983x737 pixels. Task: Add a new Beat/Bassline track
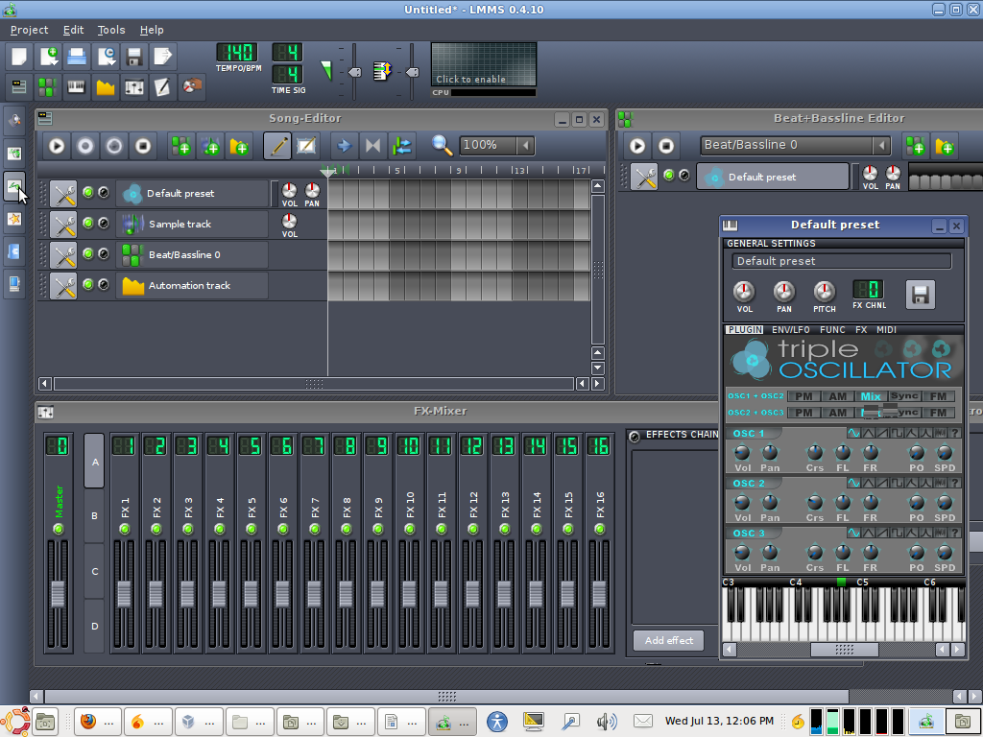[180, 145]
